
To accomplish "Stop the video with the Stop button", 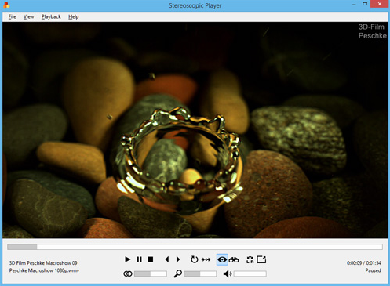I will 151,259.
